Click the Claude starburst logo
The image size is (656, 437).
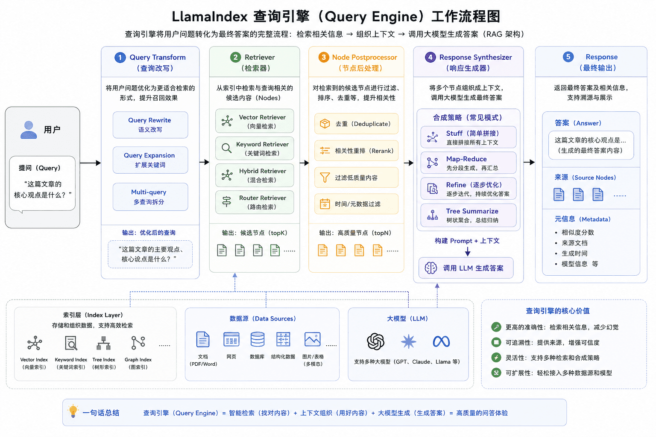point(409,341)
